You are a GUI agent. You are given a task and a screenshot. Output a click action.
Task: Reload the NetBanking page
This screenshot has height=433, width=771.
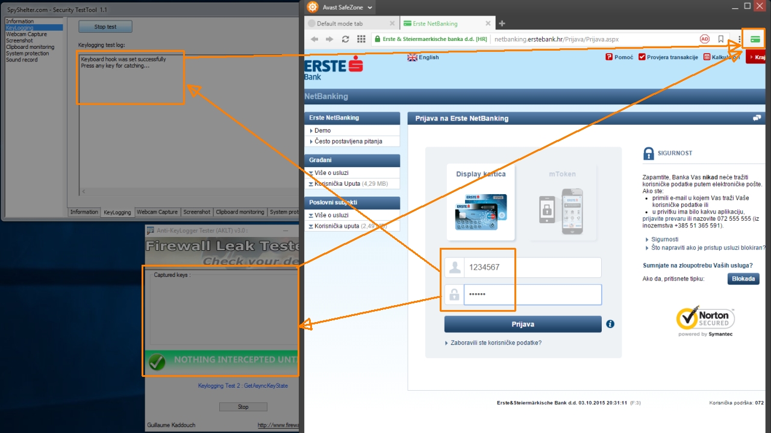(345, 39)
